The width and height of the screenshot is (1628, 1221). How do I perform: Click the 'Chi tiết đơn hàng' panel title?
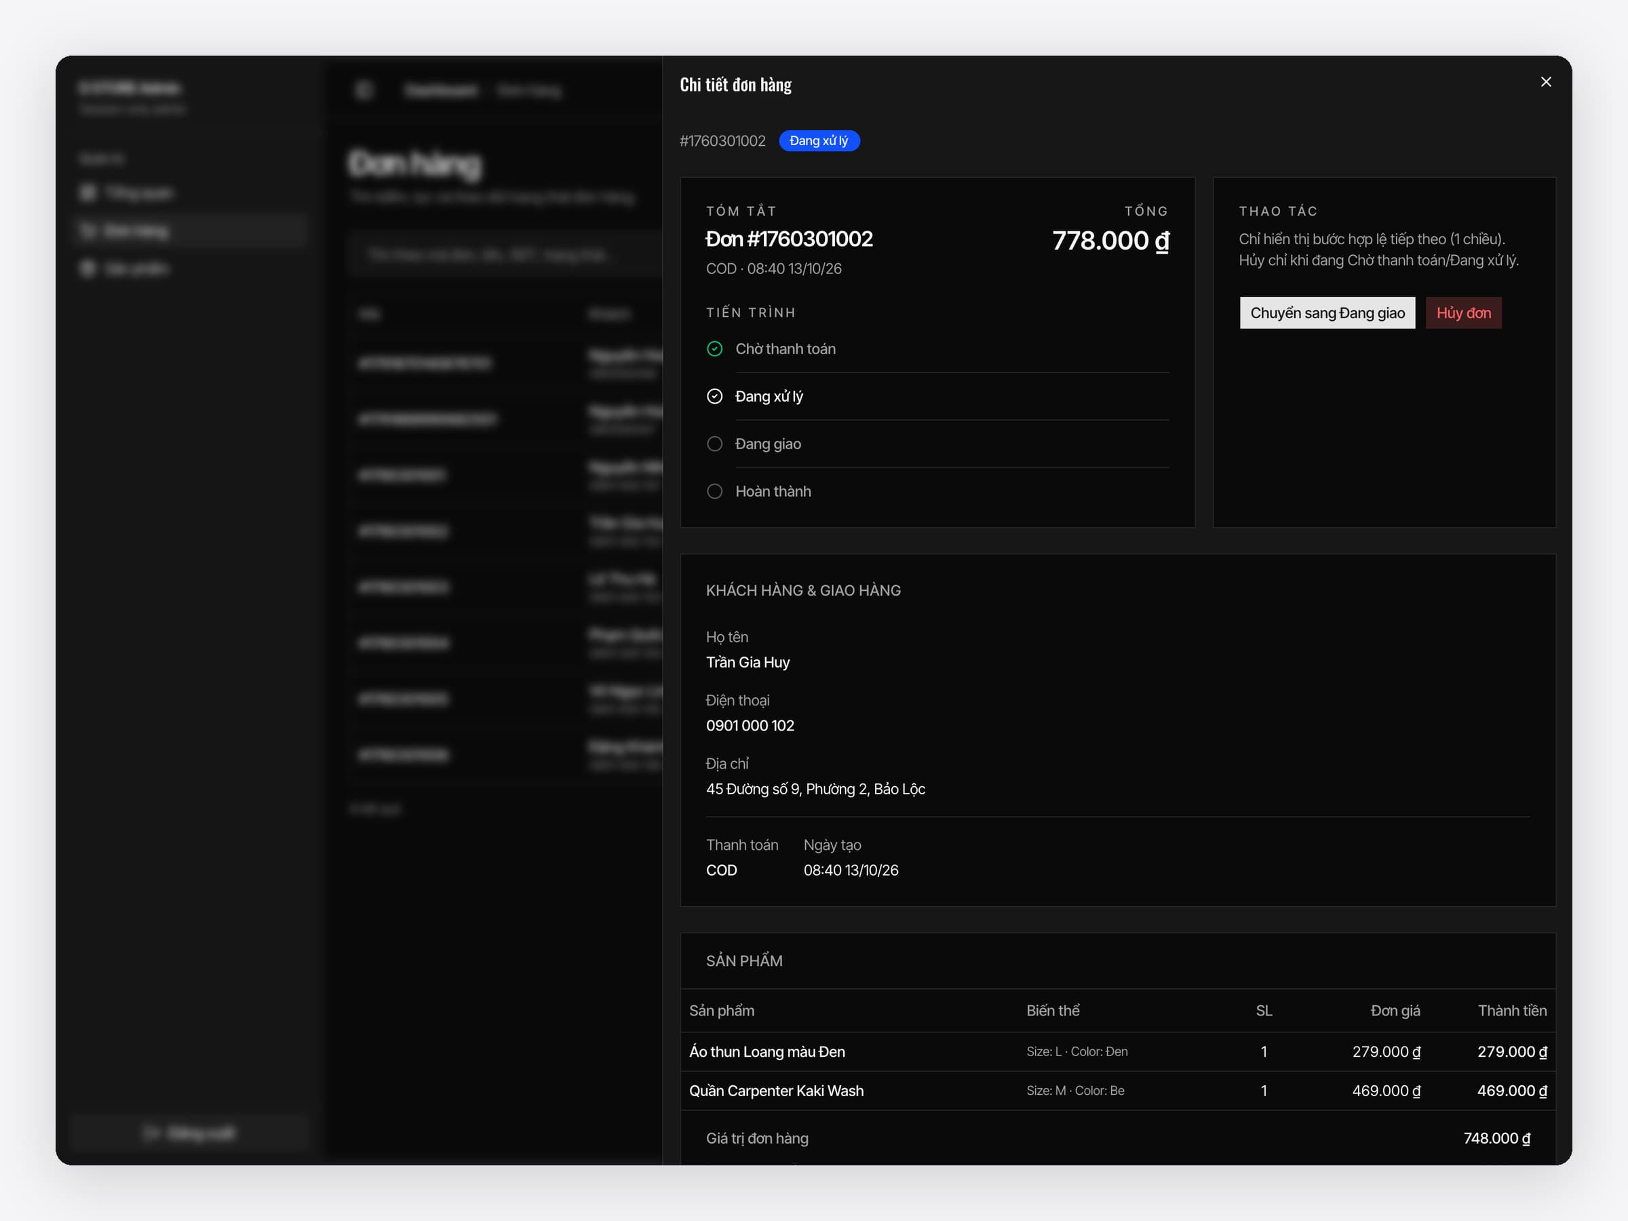tap(735, 85)
